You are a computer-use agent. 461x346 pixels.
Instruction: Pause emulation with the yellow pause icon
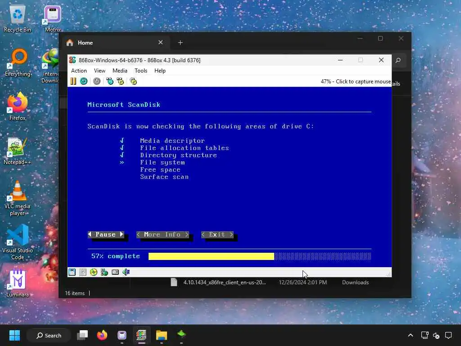coord(73,81)
